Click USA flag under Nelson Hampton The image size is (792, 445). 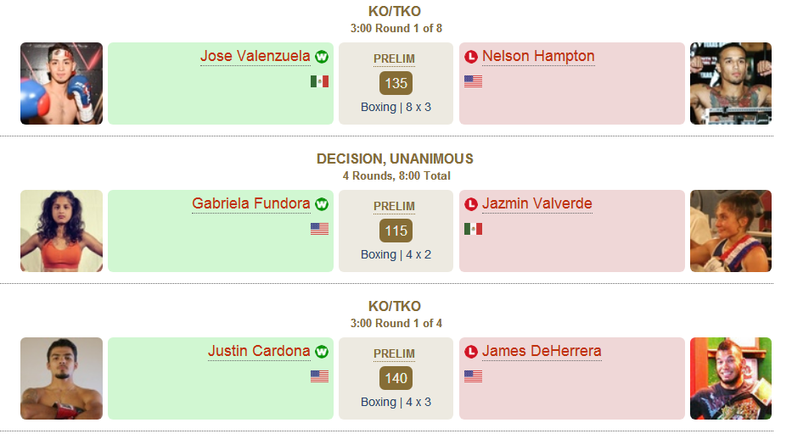click(x=474, y=81)
